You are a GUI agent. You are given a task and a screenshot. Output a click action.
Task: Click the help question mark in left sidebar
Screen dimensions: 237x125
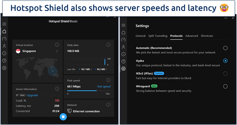(x=4, y=60)
